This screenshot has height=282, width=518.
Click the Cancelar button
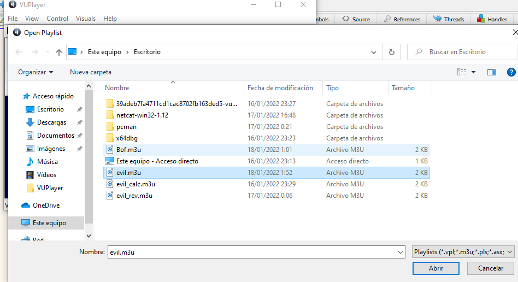pos(491,268)
